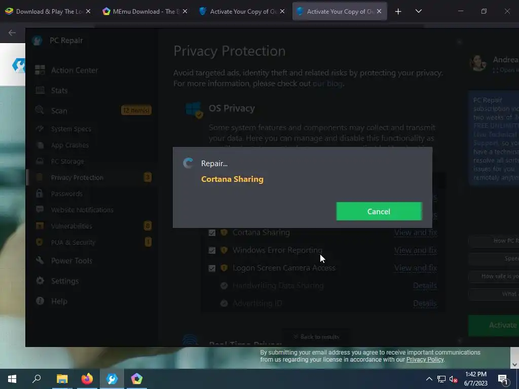Toggle the Cortana Sharing checkbox
Viewport: 519px width, 389px height.
[x=212, y=232]
